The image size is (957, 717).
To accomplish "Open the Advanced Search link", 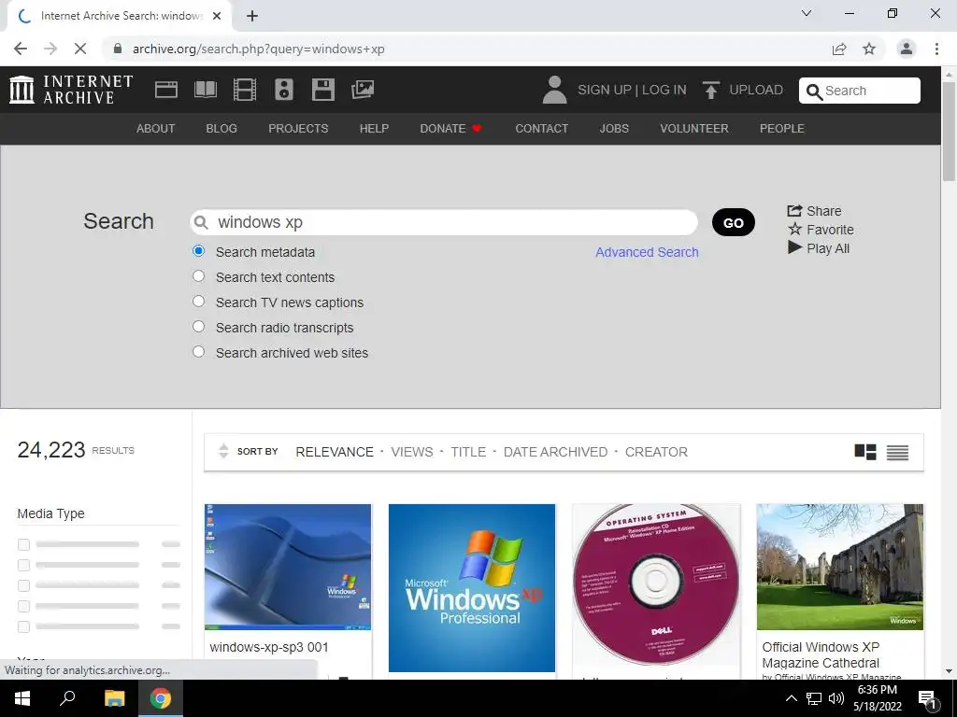I will [647, 252].
